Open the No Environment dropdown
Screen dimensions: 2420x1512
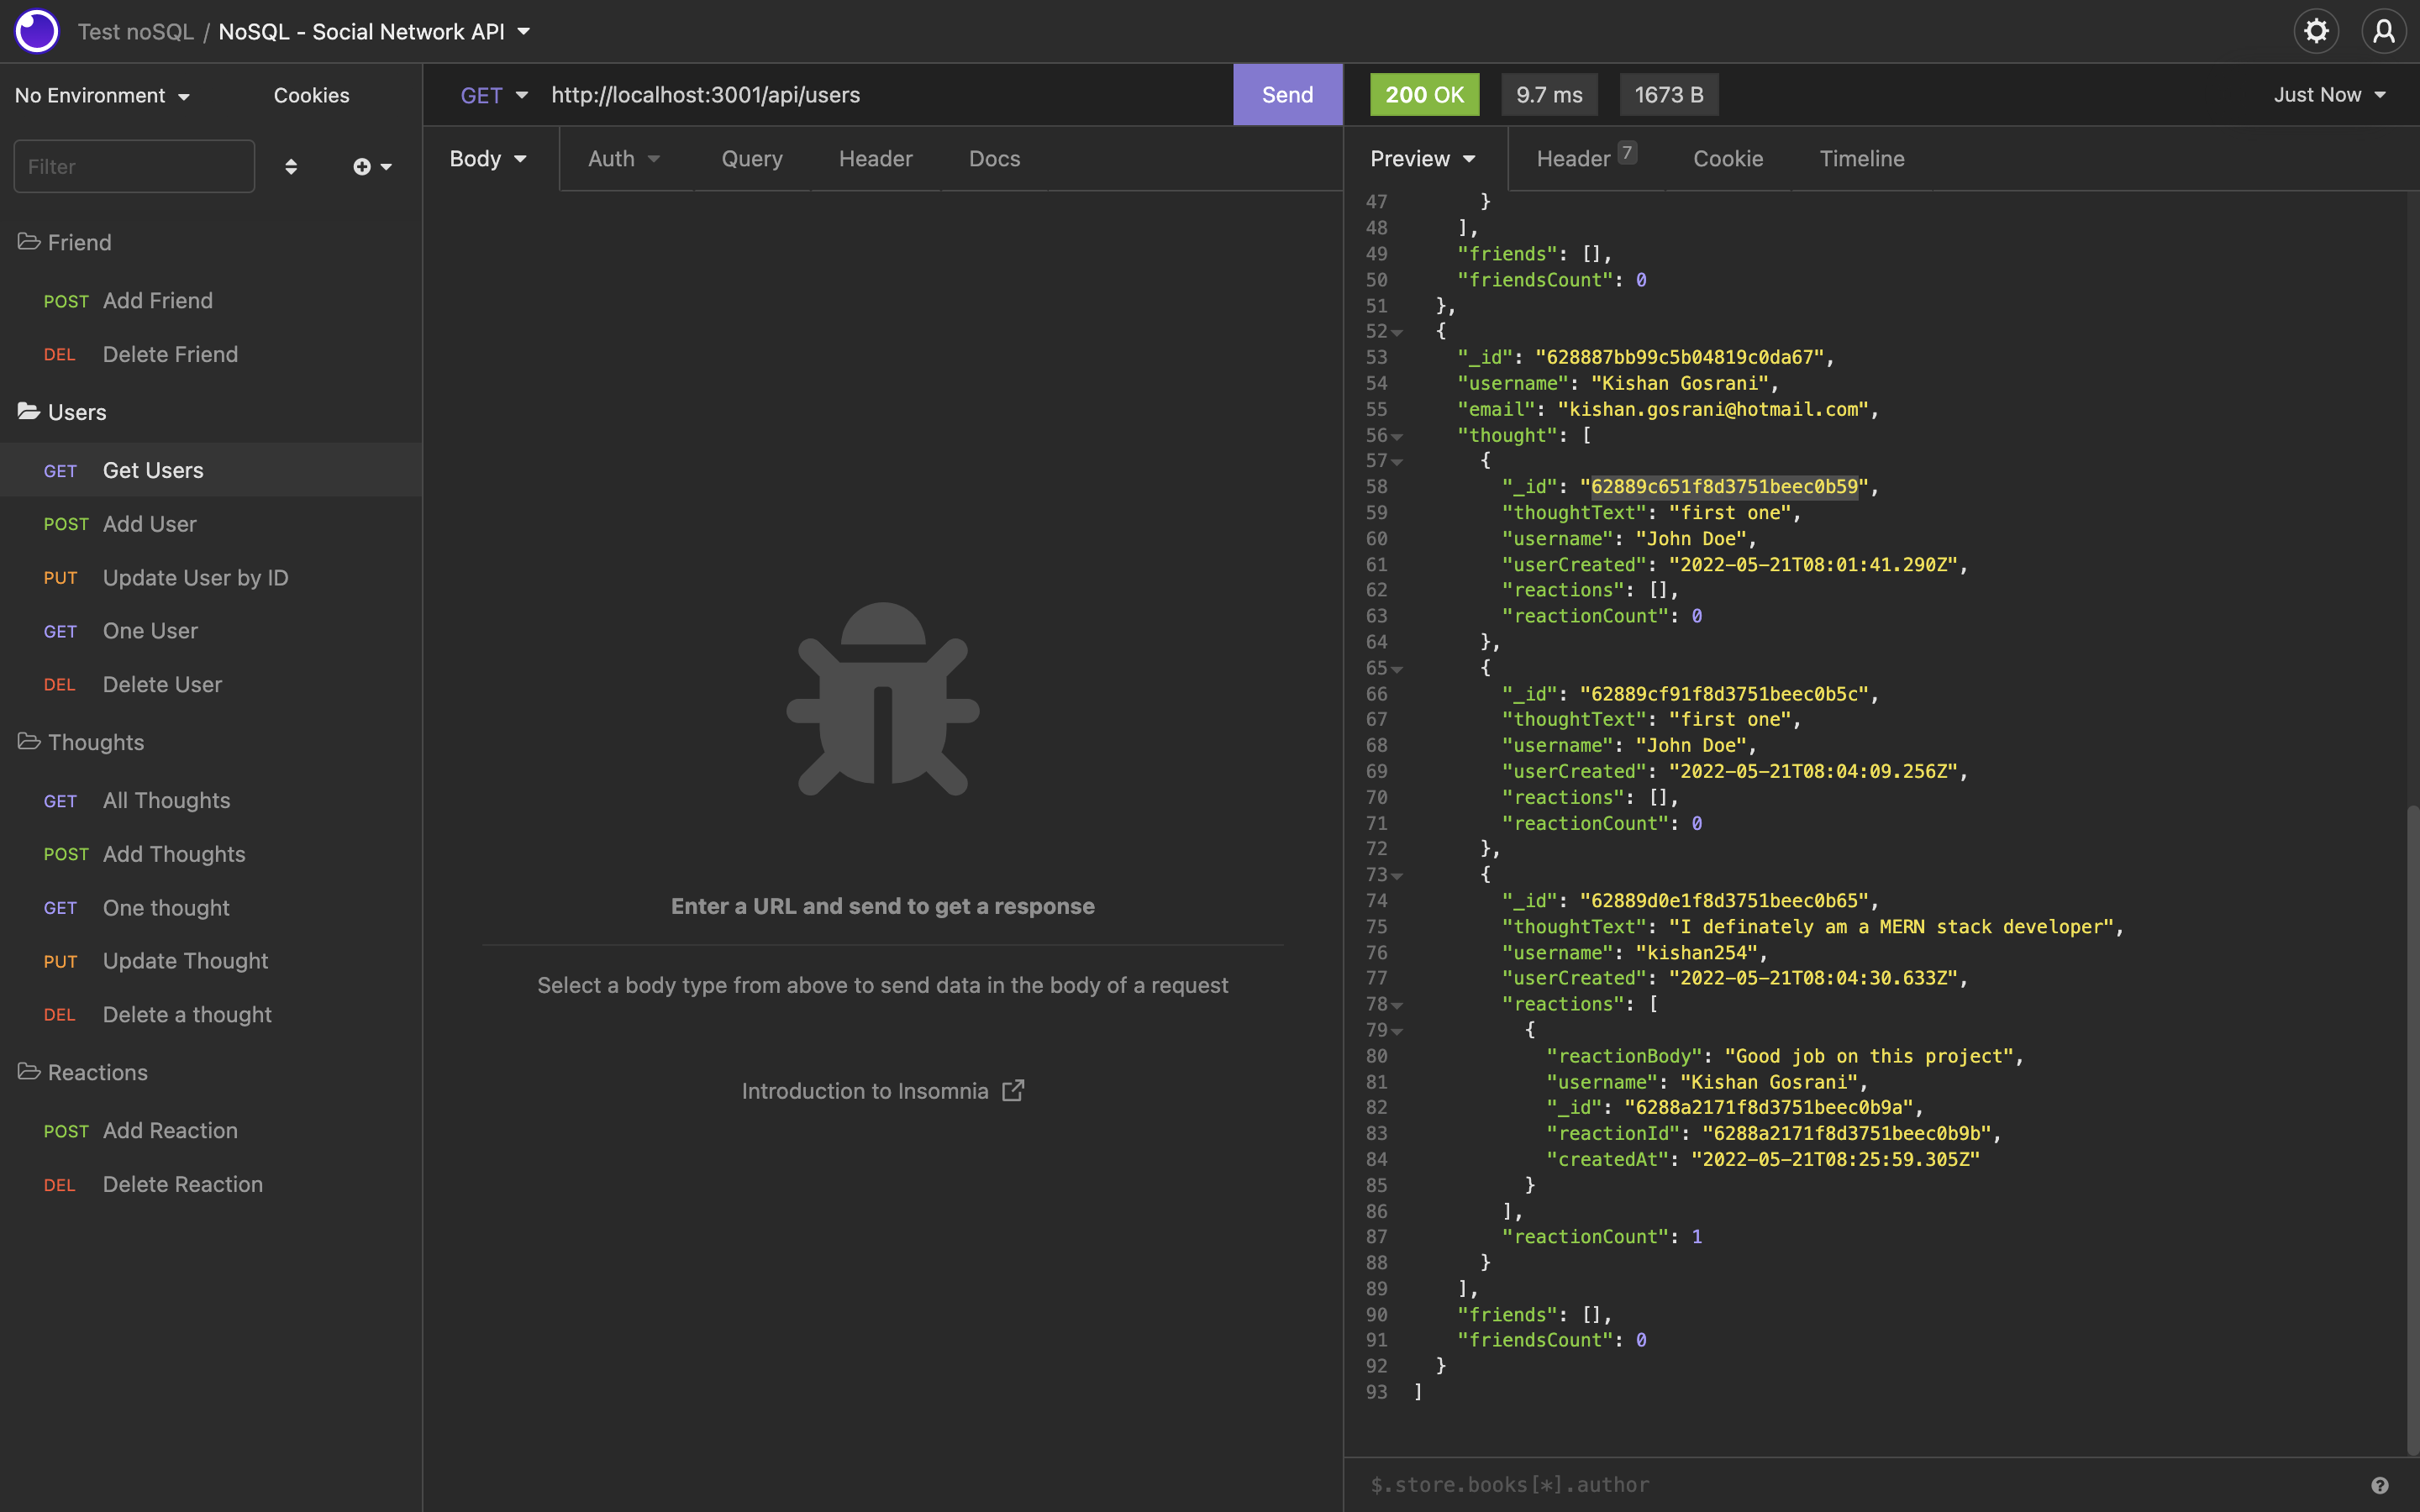(x=102, y=95)
